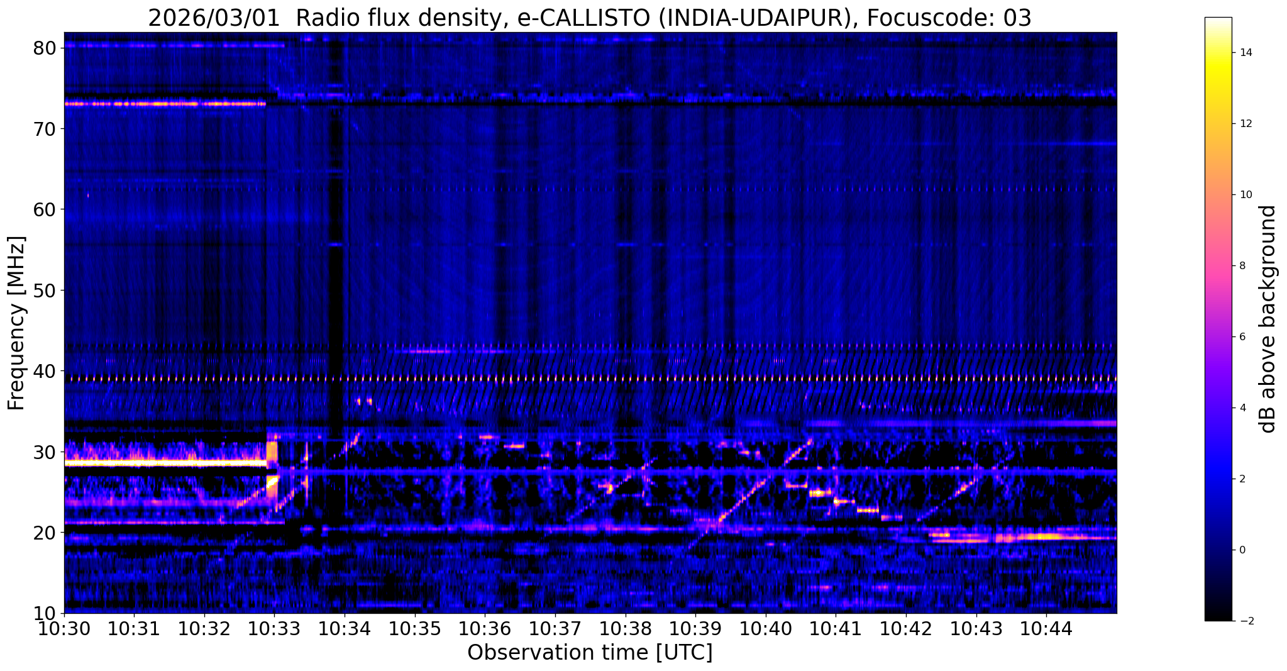Click the colorbar tick label 6
The height and width of the screenshot is (671, 1287).
[x=1241, y=337]
